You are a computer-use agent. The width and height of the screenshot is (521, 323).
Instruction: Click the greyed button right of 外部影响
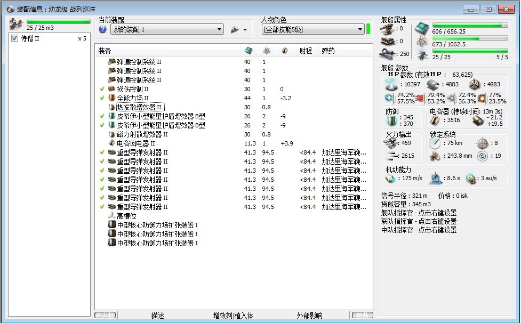[x=362, y=315]
